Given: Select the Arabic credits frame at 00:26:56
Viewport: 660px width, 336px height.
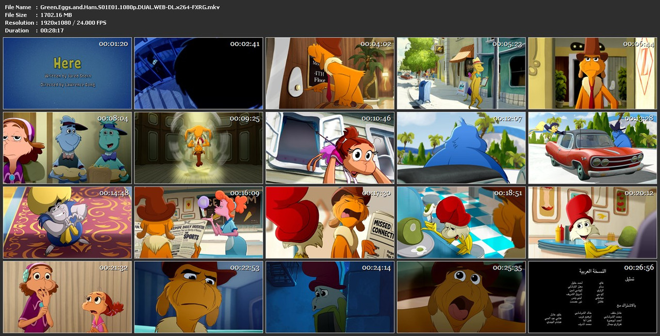Looking at the screenshot, I should coord(592,297).
